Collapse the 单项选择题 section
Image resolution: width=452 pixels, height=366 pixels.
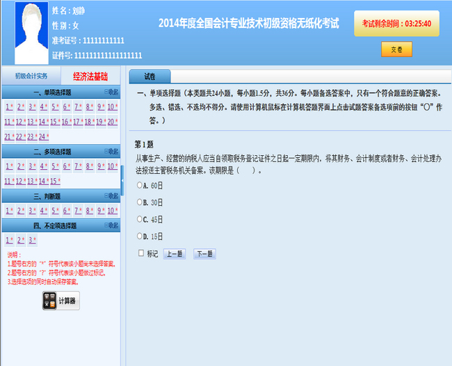pyautogui.click(x=111, y=92)
